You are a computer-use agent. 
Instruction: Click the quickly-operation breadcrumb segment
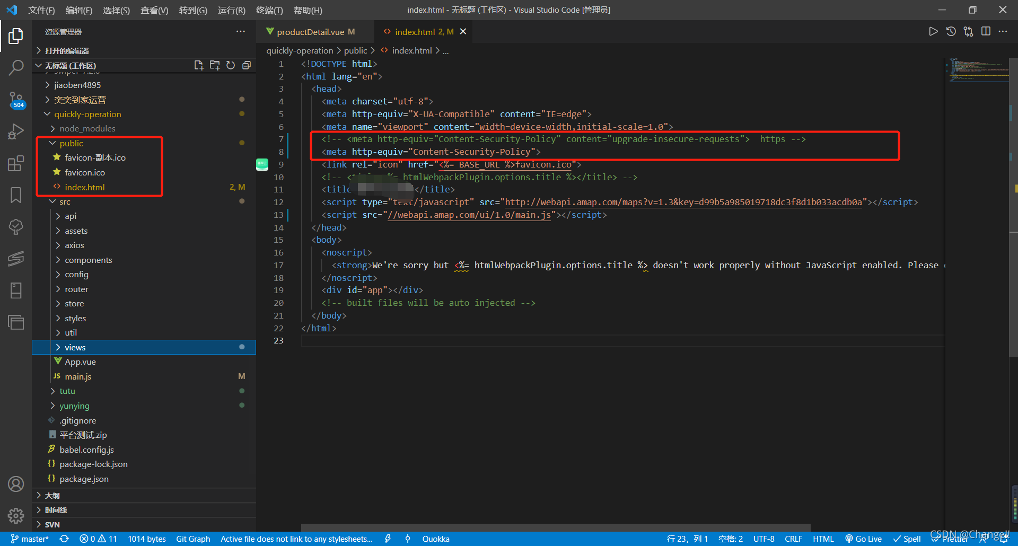[x=300, y=50]
